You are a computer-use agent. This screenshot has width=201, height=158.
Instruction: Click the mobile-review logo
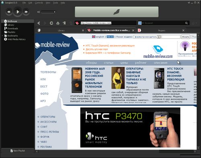click(53, 45)
